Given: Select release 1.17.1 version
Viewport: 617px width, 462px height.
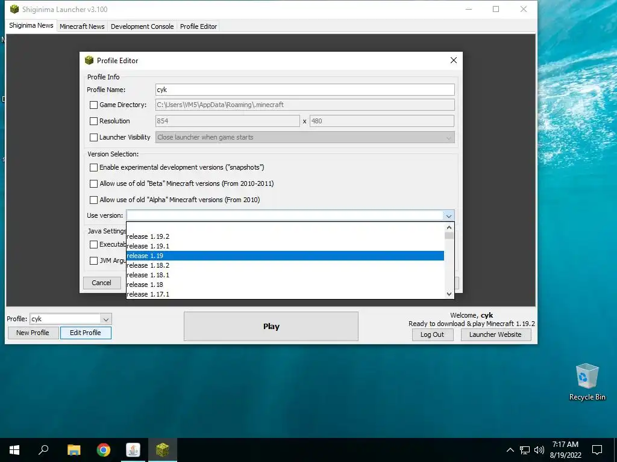Looking at the screenshot, I should point(285,294).
